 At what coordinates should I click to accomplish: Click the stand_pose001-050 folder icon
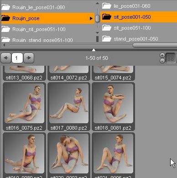(107, 39)
